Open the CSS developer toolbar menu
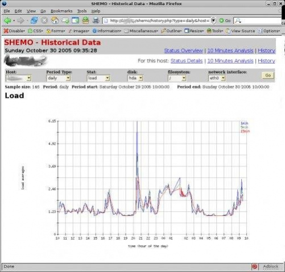The height and width of the screenshot is (272, 285). [x=35, y=31]
